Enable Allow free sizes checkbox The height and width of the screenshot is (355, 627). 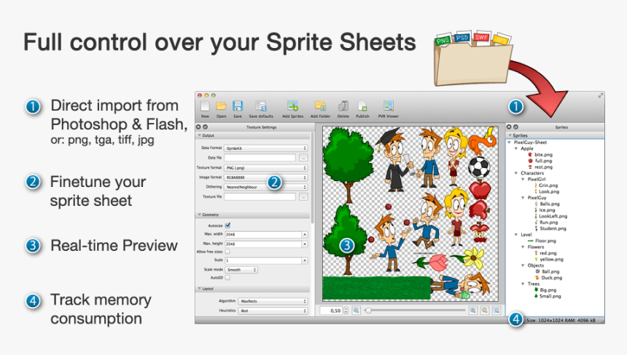pos(227,252)
